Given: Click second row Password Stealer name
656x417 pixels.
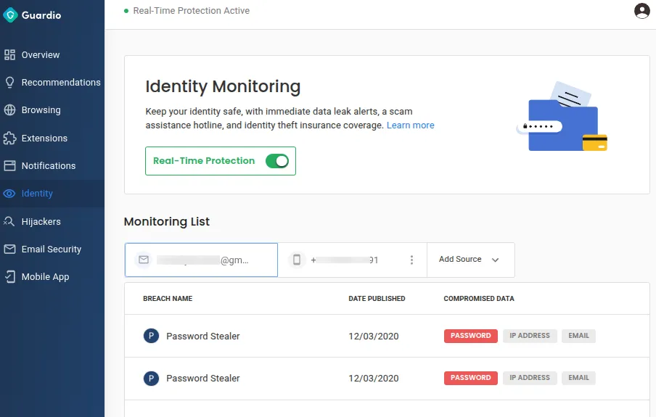Looking at the screenshot, I should coord(203,378).
